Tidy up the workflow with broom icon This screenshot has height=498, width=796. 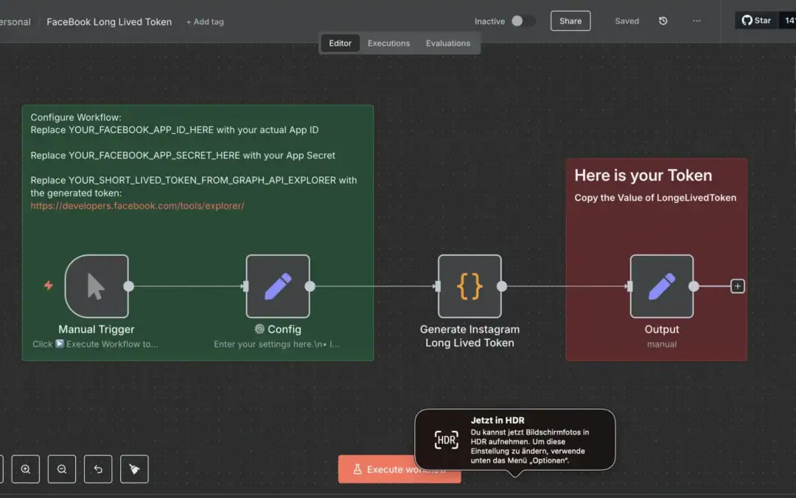pyautogui.click(x=135, y=469)
